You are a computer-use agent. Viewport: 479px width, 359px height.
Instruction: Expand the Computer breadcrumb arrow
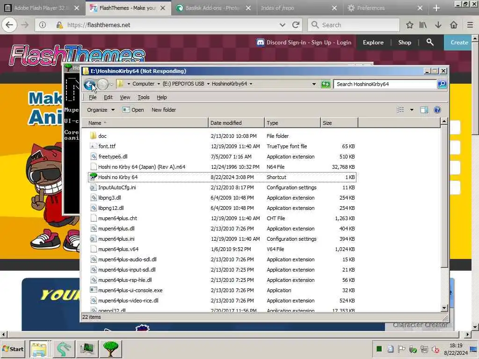(159, 84)
